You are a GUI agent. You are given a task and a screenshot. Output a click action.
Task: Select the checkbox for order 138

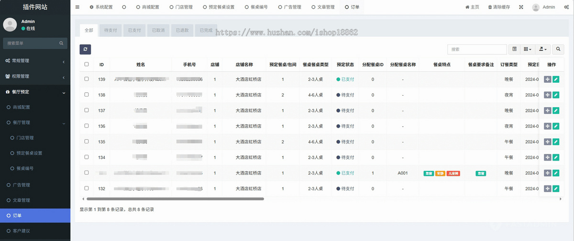(87, 95)
